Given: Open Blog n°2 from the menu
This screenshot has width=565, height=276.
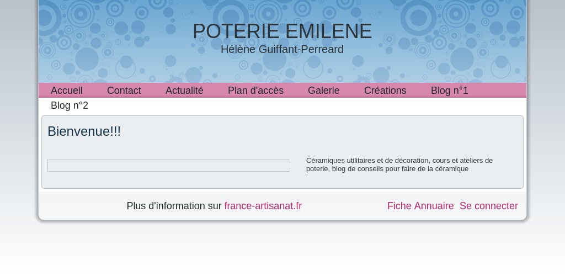Looking at the screenshot, I should (x=70, y=105).
